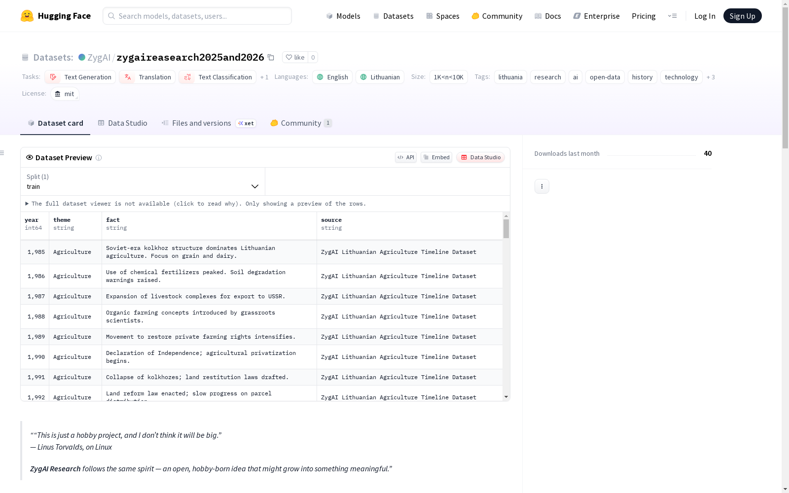
Task: Click the search models, datasets, users field
Action: (197, 16)
